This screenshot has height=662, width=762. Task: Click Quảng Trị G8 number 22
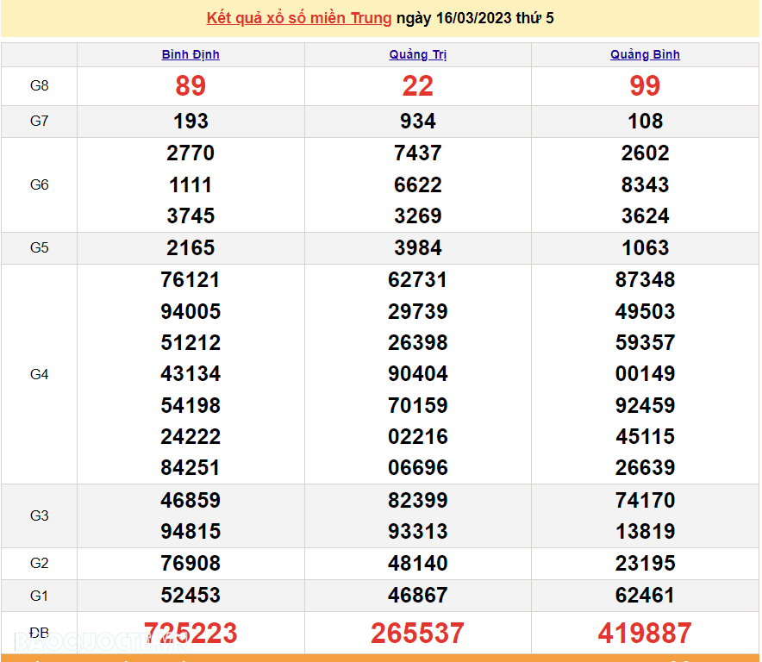point(417,86)
